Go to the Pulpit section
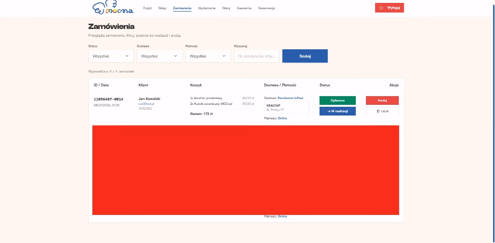 pos(147,8)
